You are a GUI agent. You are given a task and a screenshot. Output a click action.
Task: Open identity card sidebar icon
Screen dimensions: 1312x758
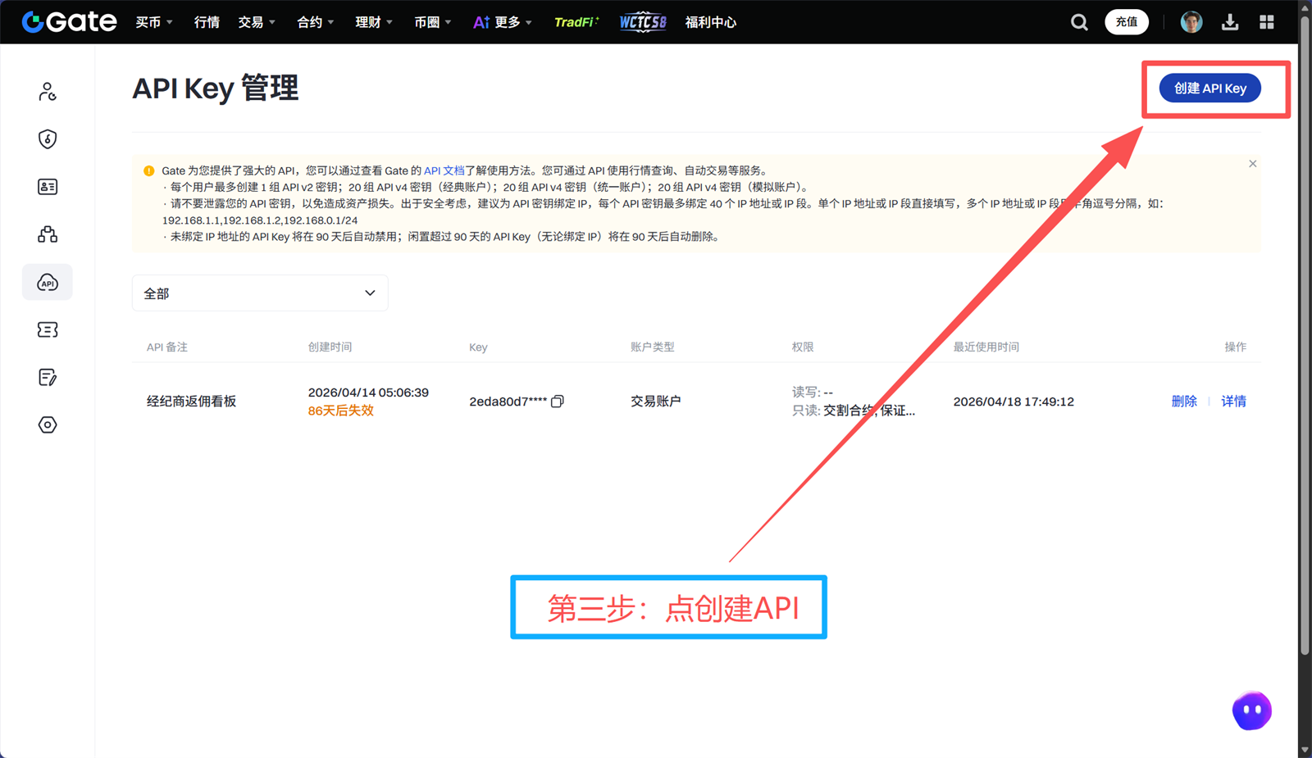click(x=48, y=187)
